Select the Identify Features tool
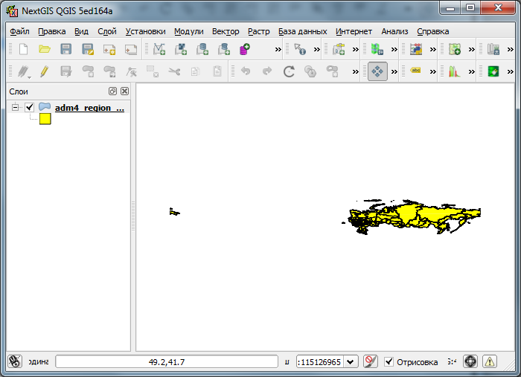The image size is (521, 377). (x=300, y=49)
